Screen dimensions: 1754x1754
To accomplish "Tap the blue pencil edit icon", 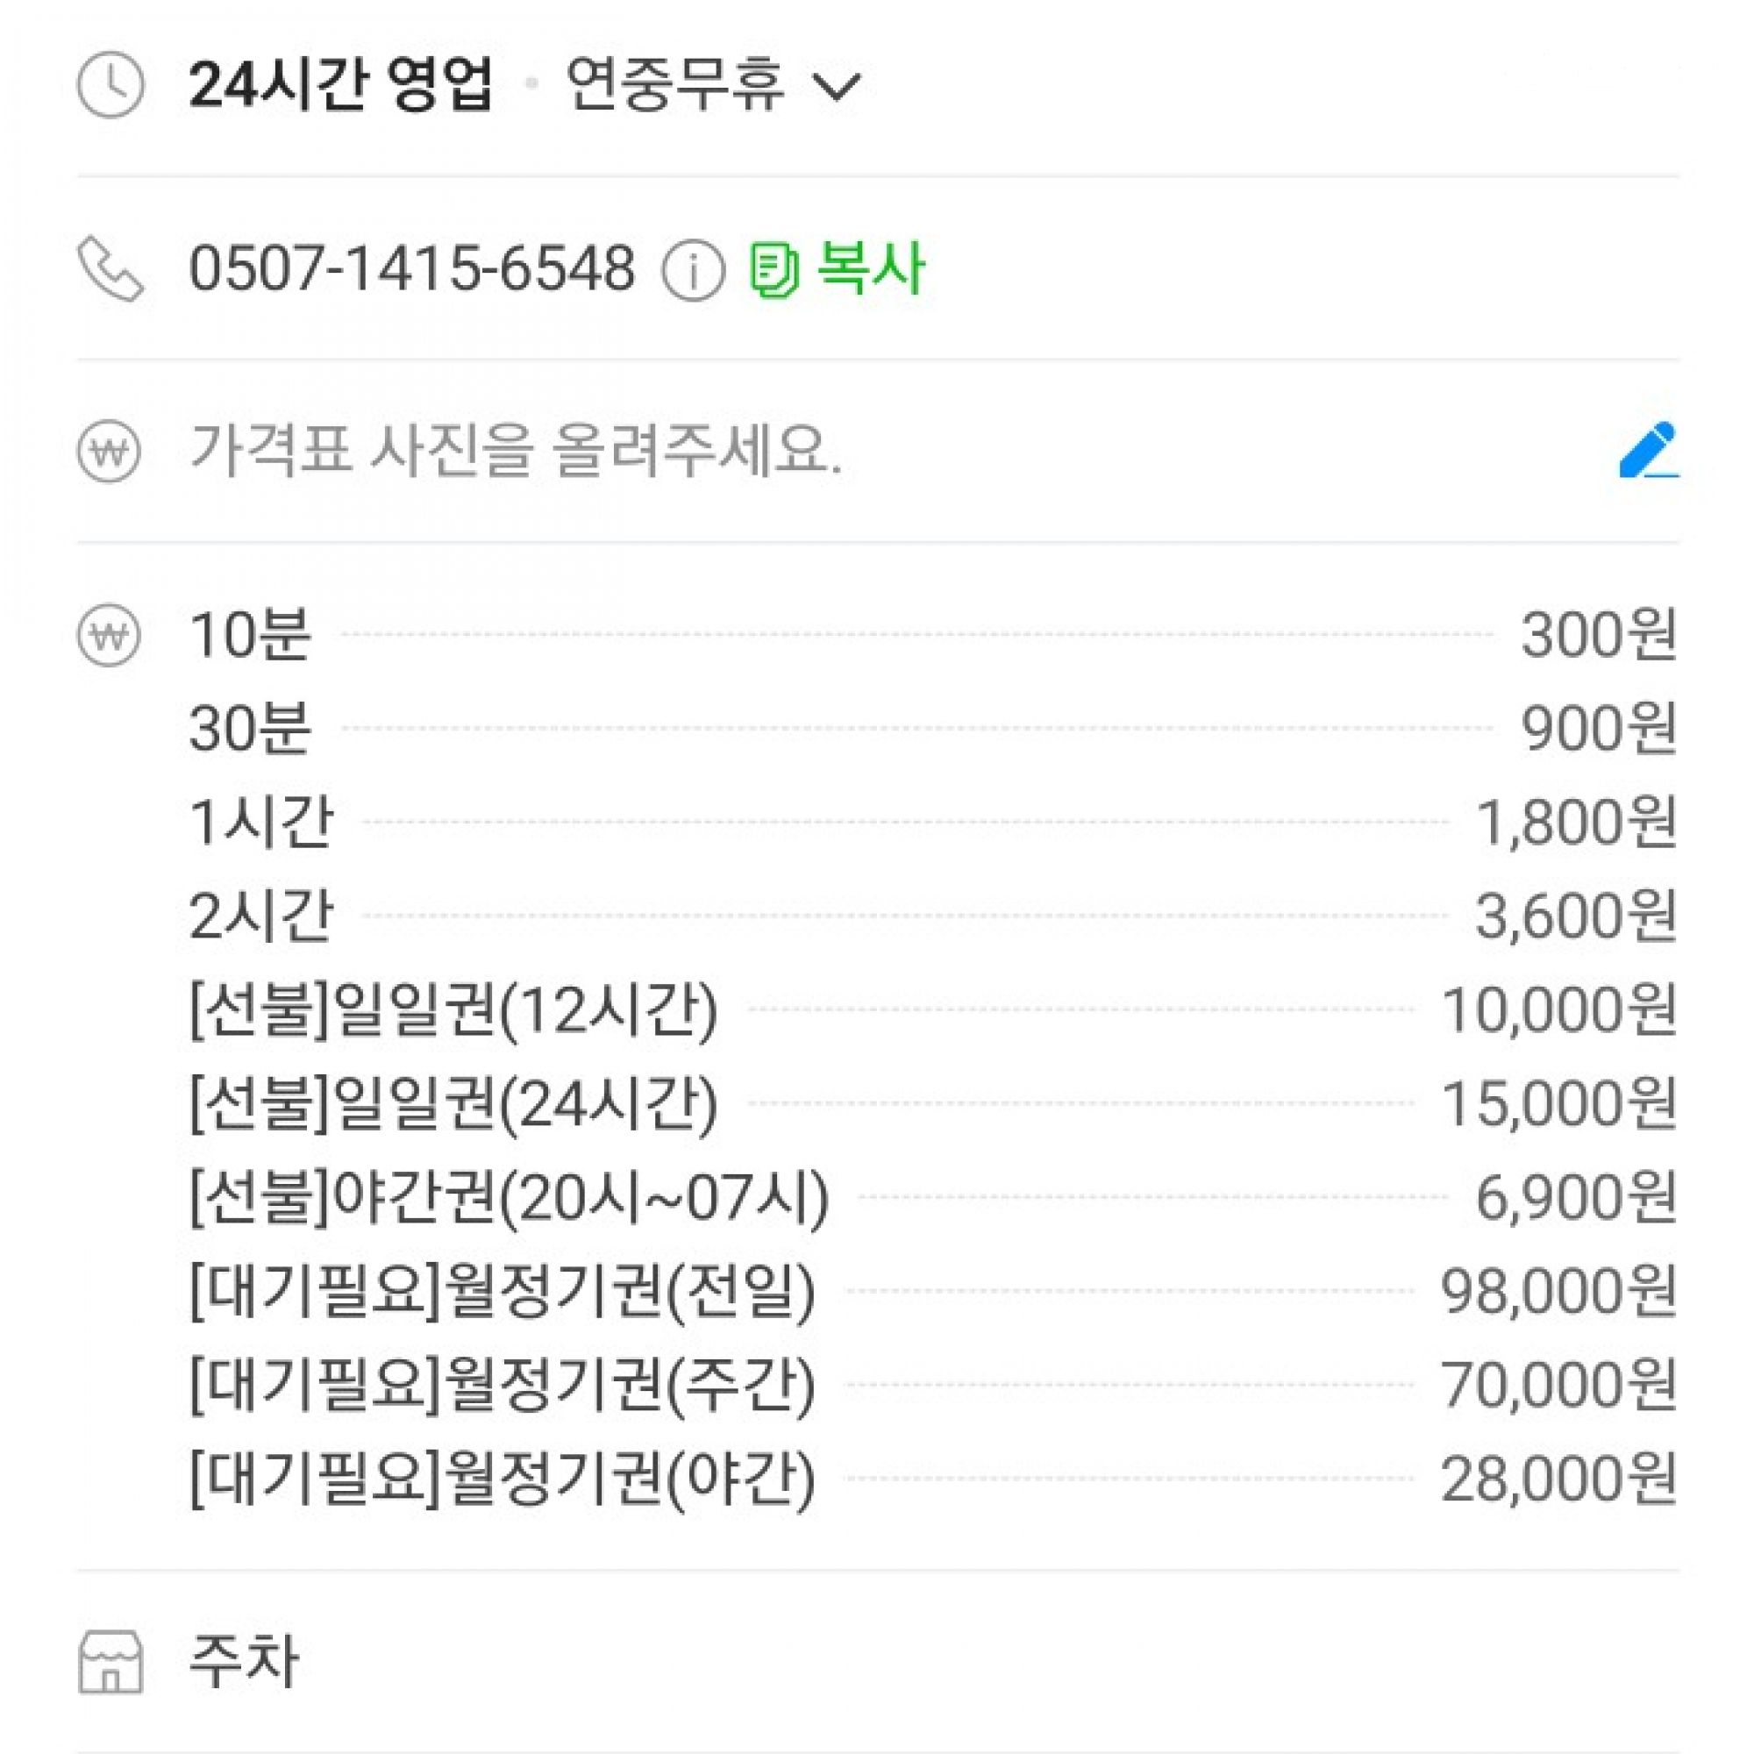I will [x=1649, y=450].
